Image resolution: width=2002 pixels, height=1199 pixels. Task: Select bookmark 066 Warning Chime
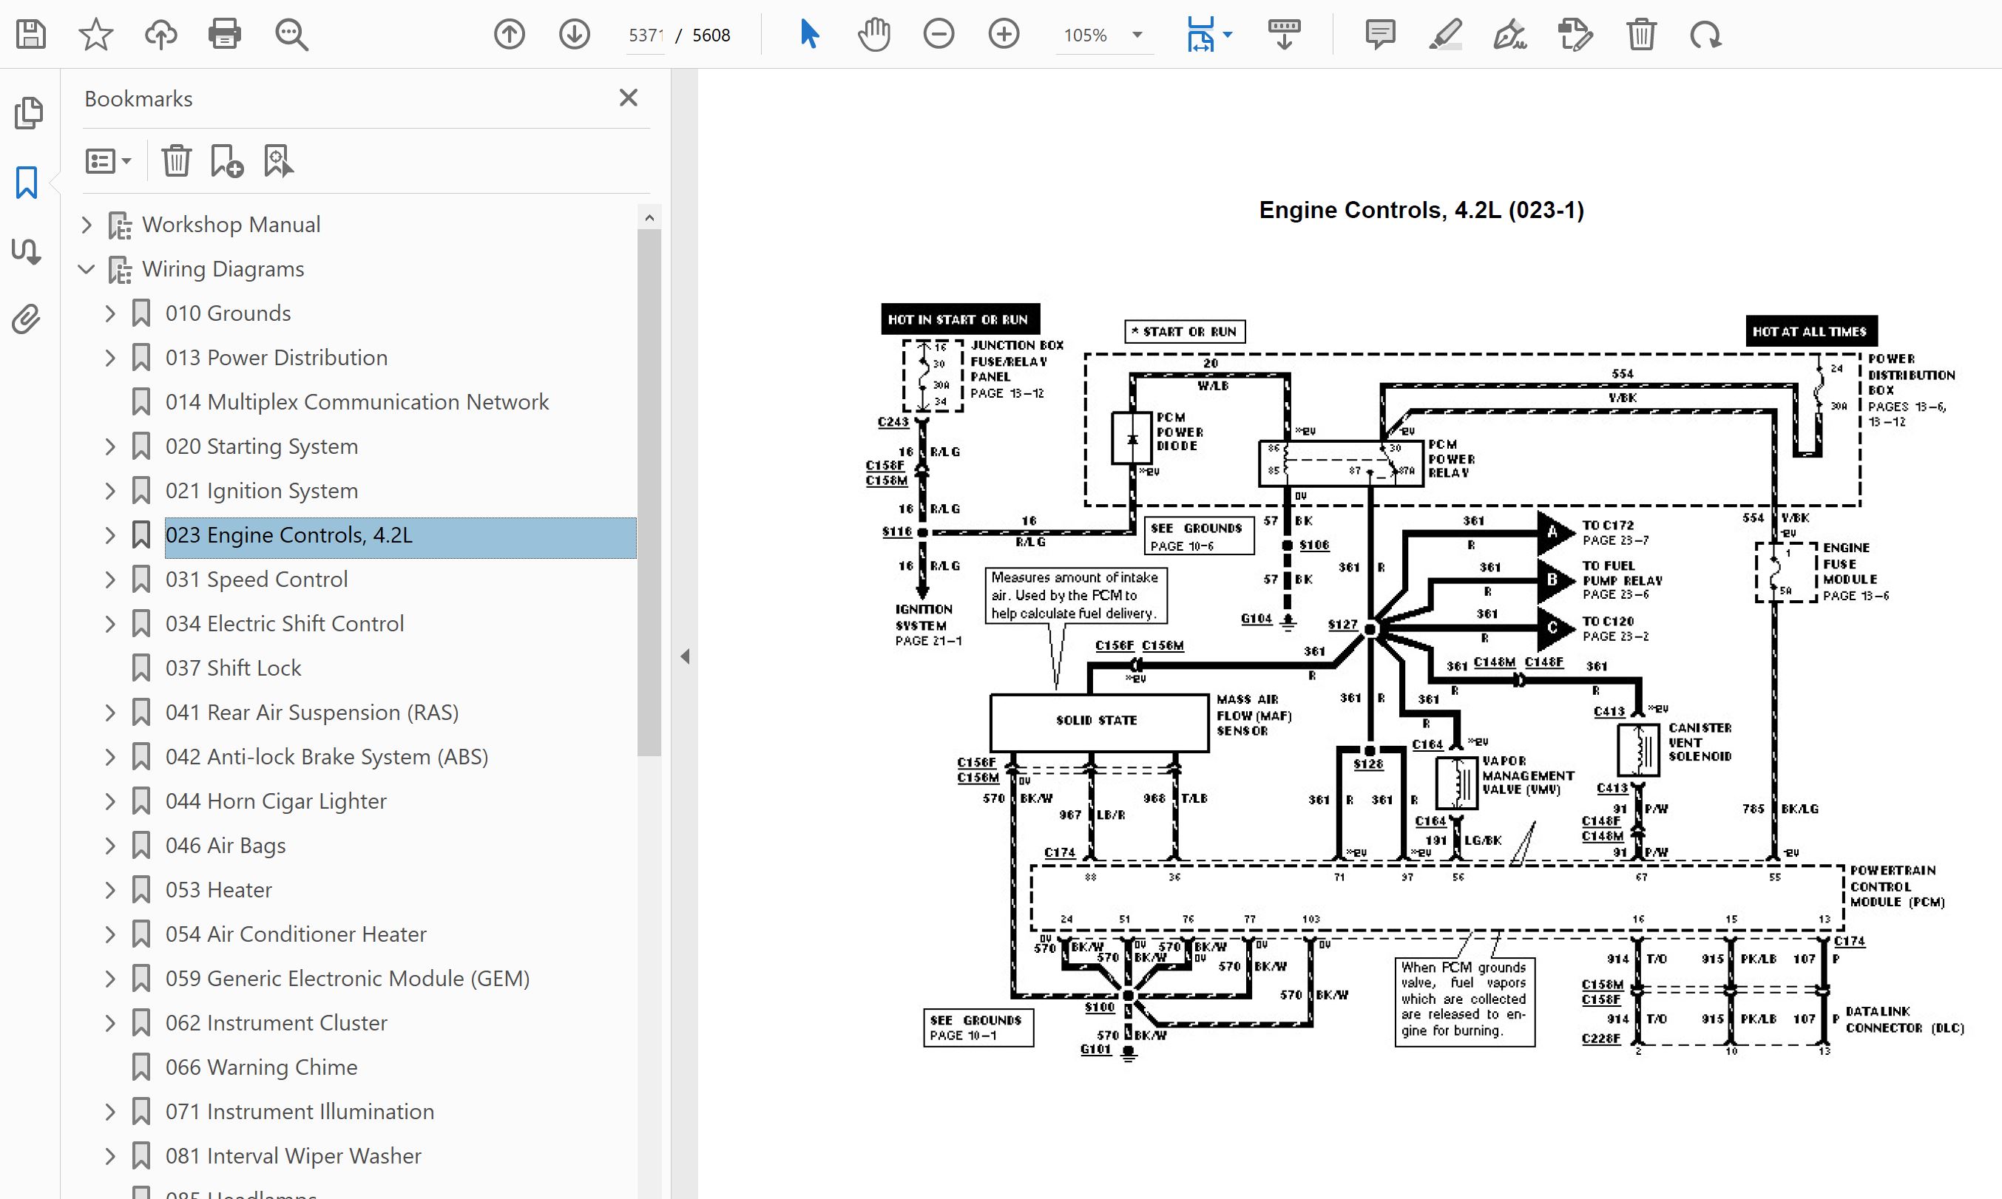[x=260, y=1067]
